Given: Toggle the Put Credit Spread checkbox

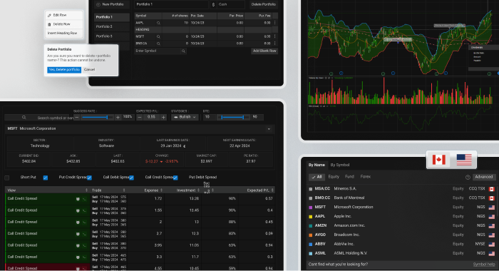Looking at the screenshot, I should [89, 178].
